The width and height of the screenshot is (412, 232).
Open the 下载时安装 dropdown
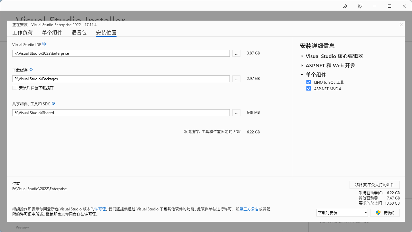(342, 213)
